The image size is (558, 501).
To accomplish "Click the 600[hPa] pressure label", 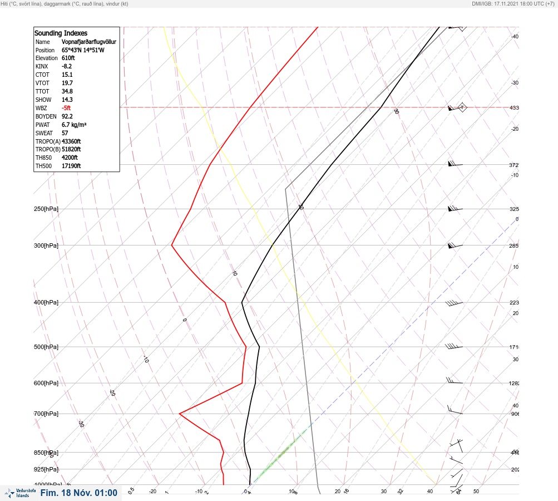I will [46, 383].
